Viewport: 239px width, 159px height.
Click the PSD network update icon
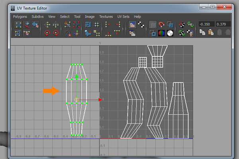[x=190, y=25]
